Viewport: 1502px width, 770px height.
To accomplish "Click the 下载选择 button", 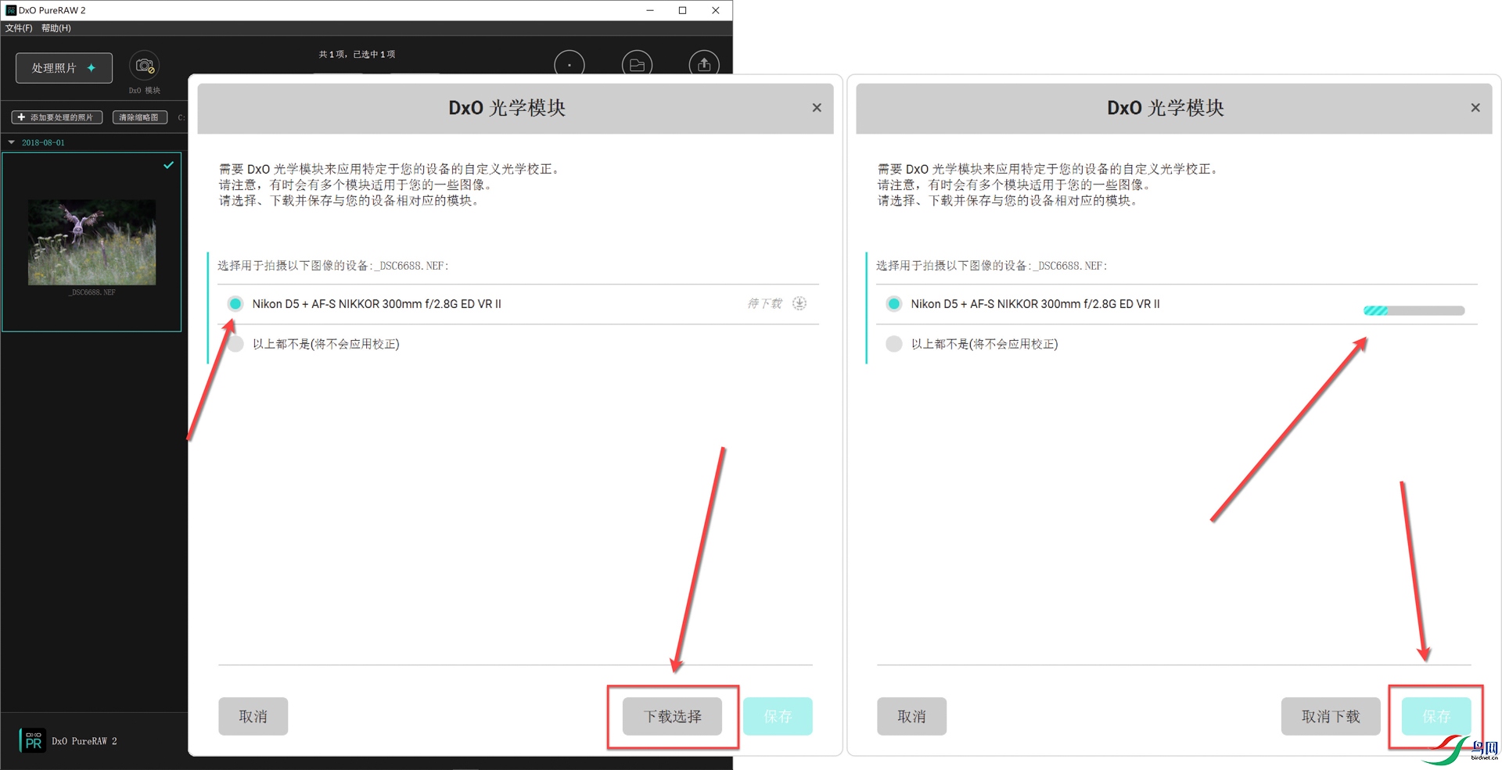I will [x=672, y=716].
